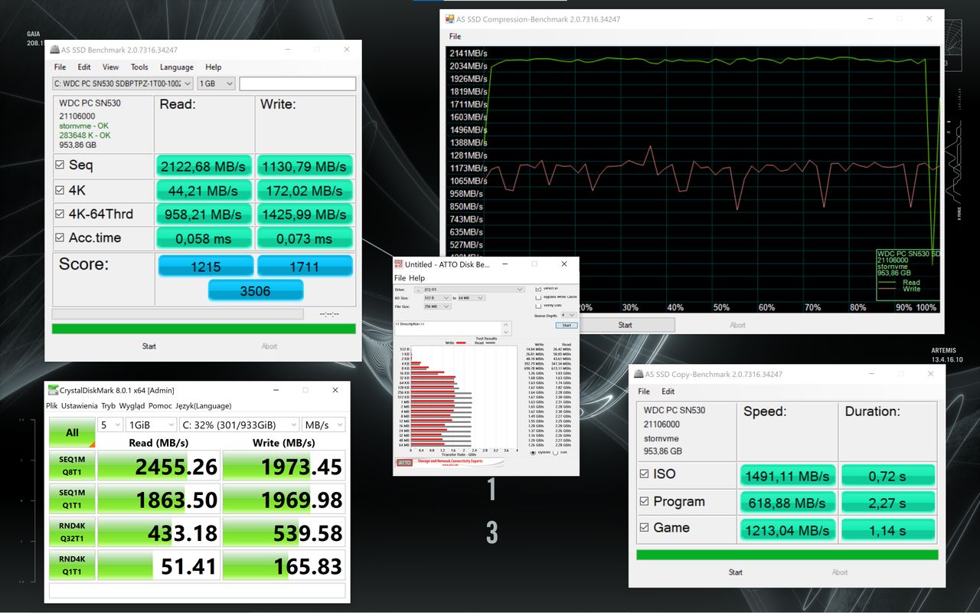
Task: Open the Plik menu in CrystalDiskMark
Action: (x=51, y=406)
